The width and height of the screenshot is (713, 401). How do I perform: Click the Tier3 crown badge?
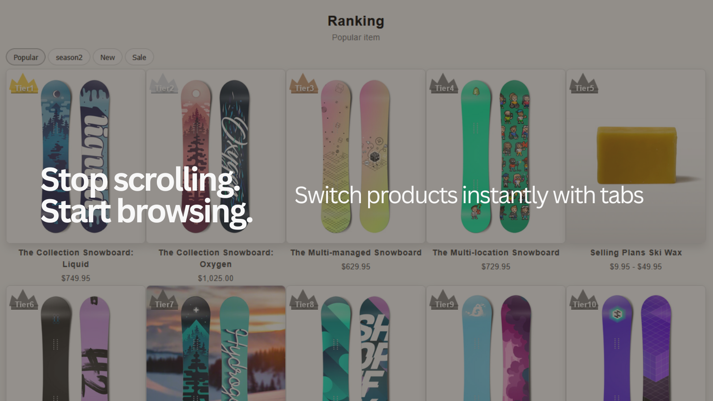tap(304, 86)
